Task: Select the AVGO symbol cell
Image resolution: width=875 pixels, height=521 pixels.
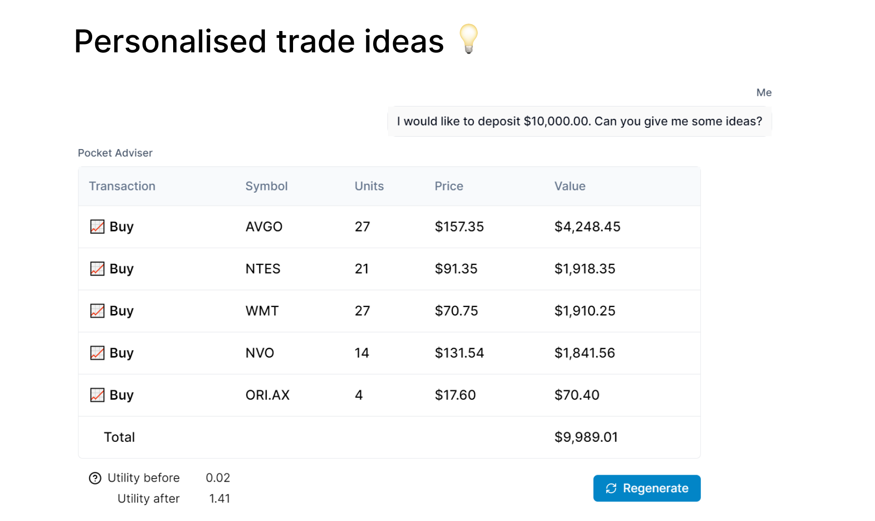Action: click(x=264, y=227)
